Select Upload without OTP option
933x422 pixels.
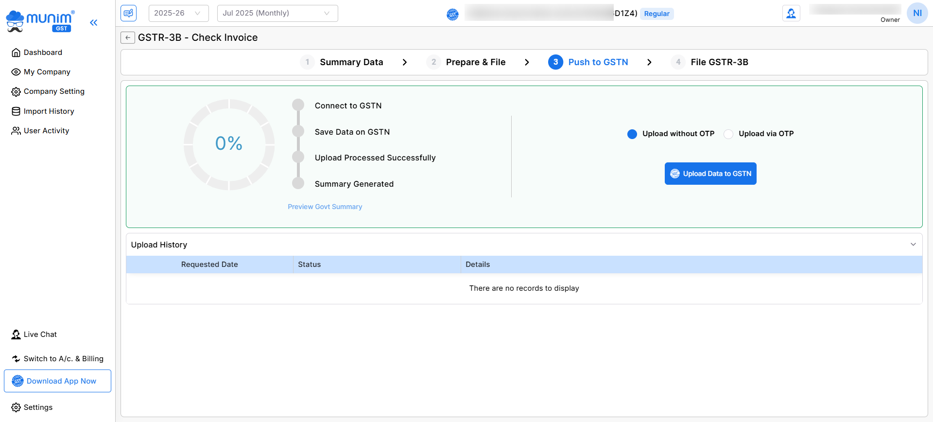632,134
